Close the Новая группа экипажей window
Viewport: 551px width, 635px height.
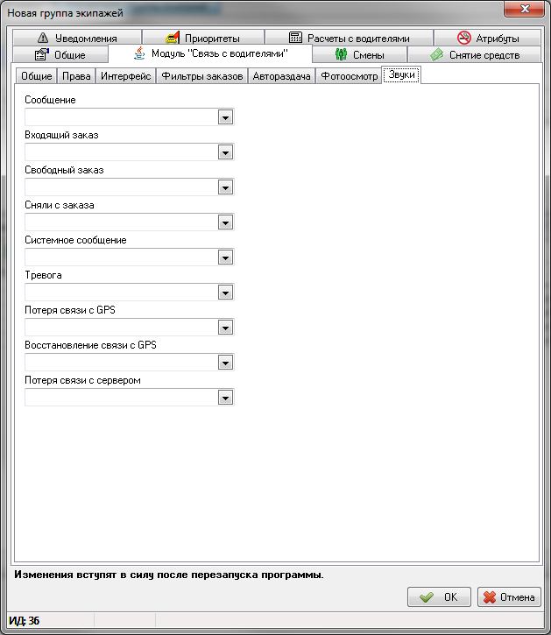524,9
